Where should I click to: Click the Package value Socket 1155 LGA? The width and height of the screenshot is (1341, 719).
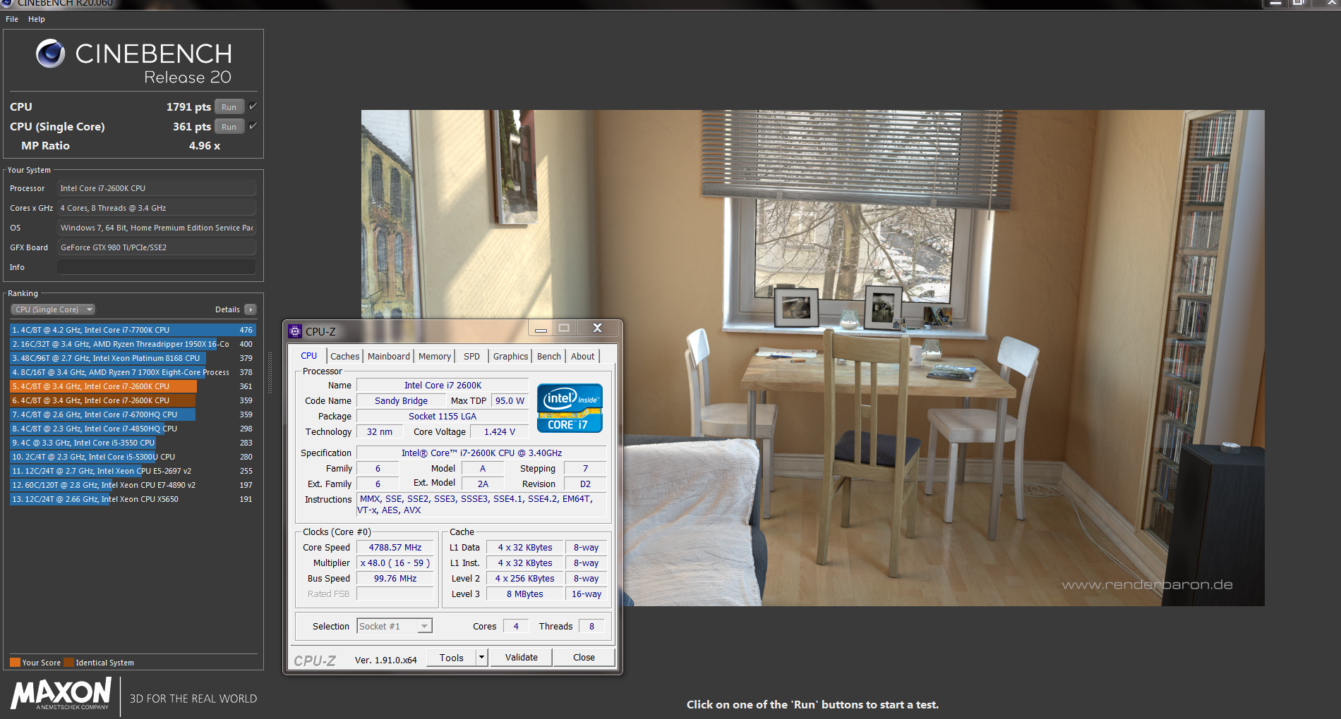443,416
